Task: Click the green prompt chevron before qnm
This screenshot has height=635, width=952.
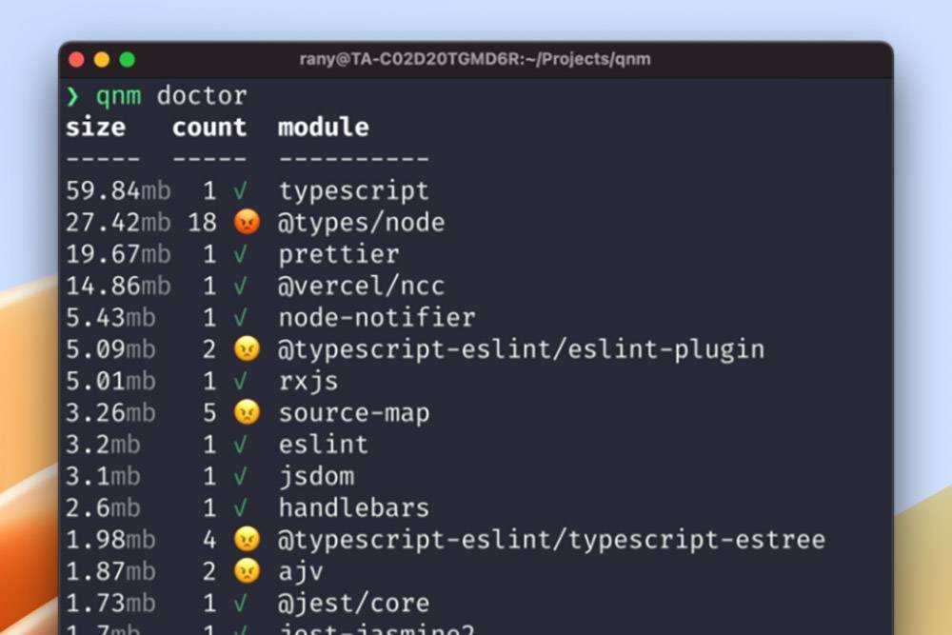Action: 72,96
